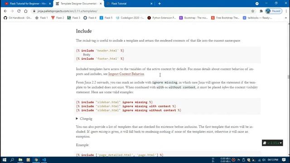Open the clock showing 04:13 PM

273,160
